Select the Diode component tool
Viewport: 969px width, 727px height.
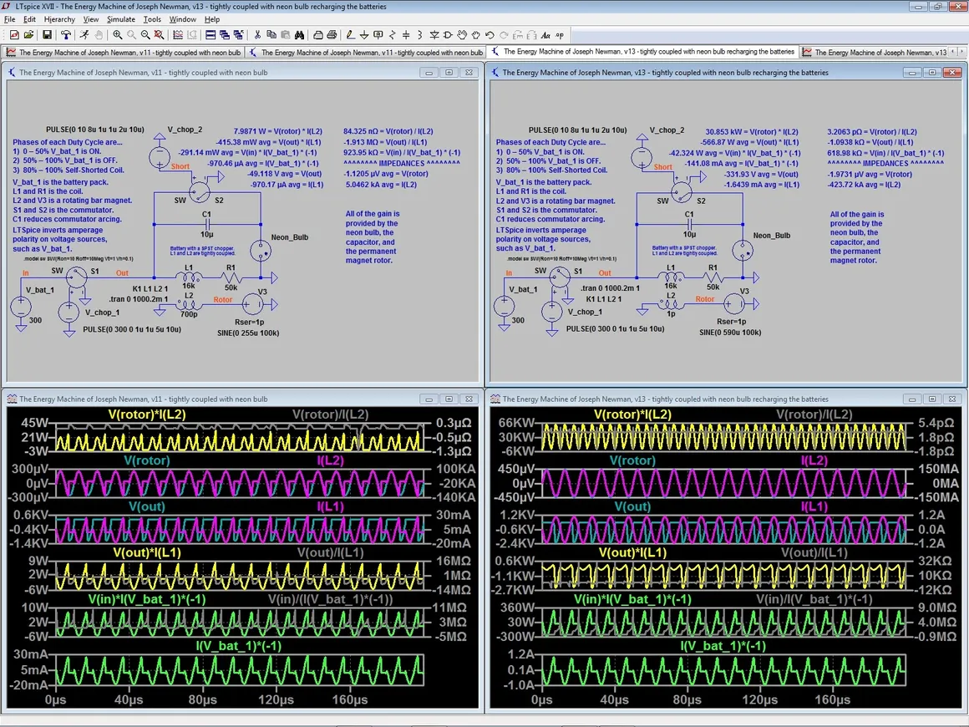click(434, 35)
